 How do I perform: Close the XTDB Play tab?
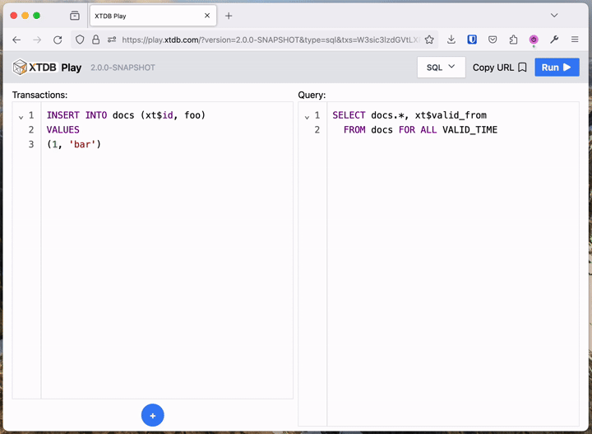207,16
